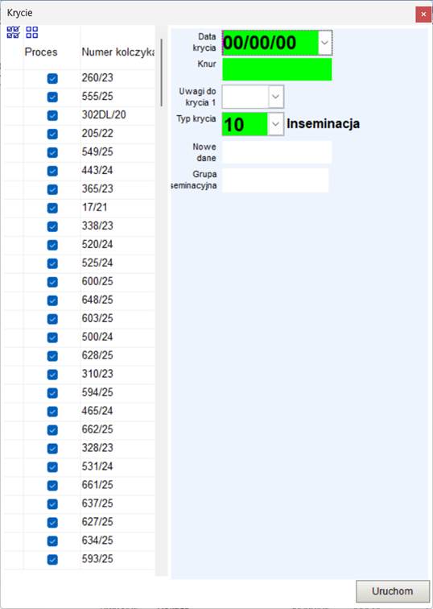Uncheck the box beside 500/24
Screen dimensions: 433x609
[52, 338]
